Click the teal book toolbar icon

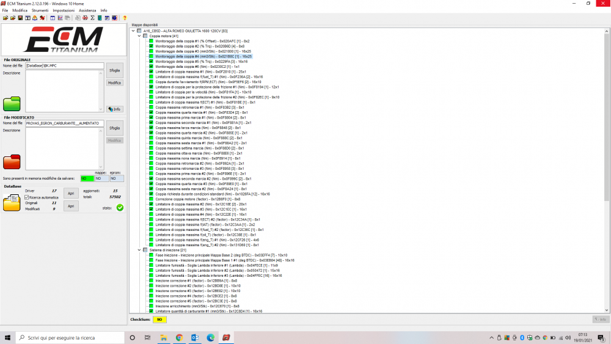point(100,18)
